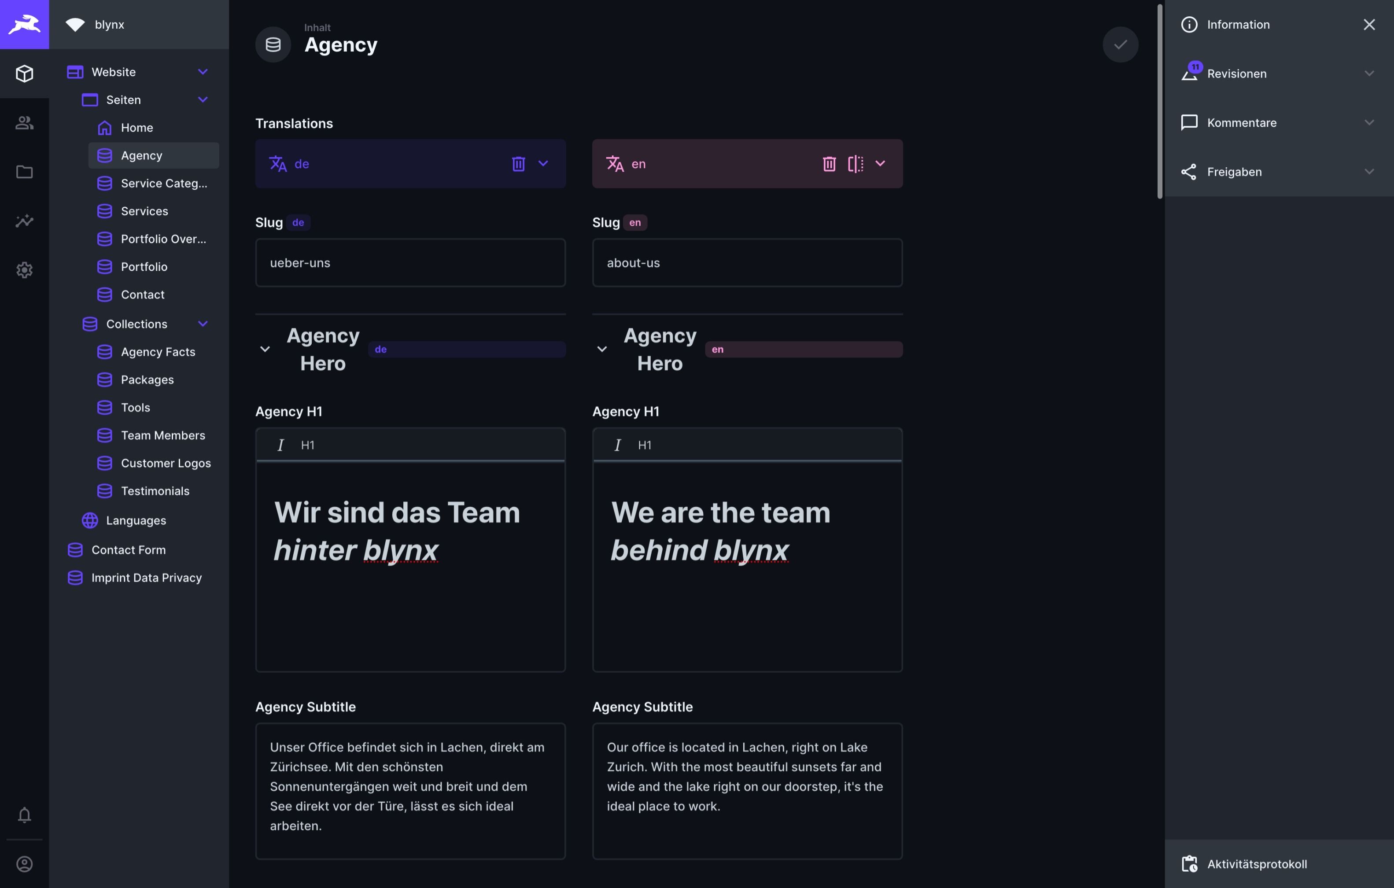Viewport: 1394px width, 888px height.
Task: Delete the English translation via trash icon
Action: [x=829, y=164]
